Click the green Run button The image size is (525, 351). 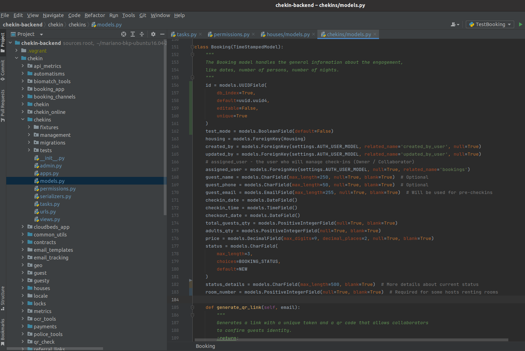(x=520, y=24)
